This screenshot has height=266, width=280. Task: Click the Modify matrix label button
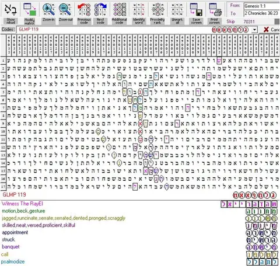(x=30, y=21)
